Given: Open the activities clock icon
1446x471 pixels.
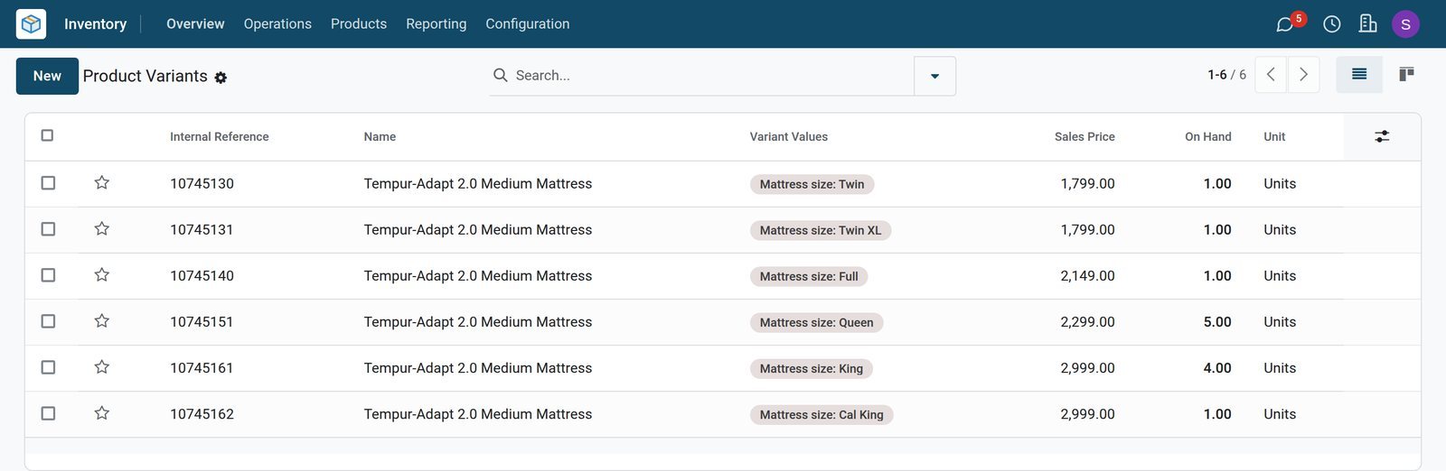Looking at the screenshot, I should coord(1331,24).
